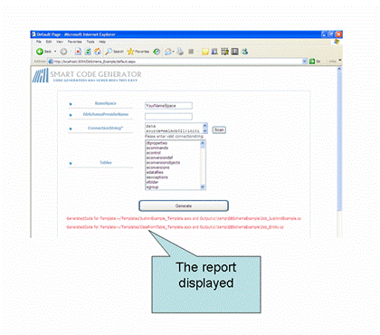Open the Search magnifier icon

coord(109,52)
